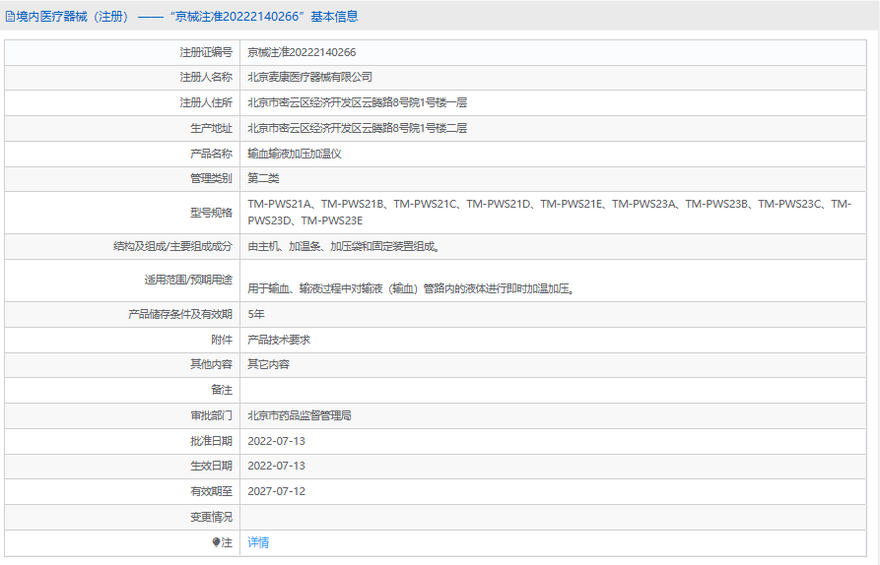This screenshot has width=880, height=565.
Task: Click the 审批部门 row label
Action: pyautogui.click(x=211, y=415)
